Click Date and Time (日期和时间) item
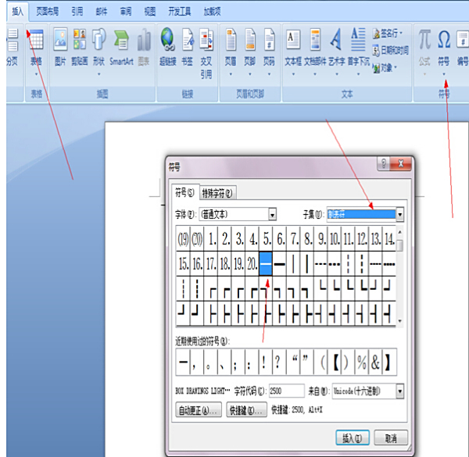The width and height of the screenshot is (469, 457). point(390,50)
